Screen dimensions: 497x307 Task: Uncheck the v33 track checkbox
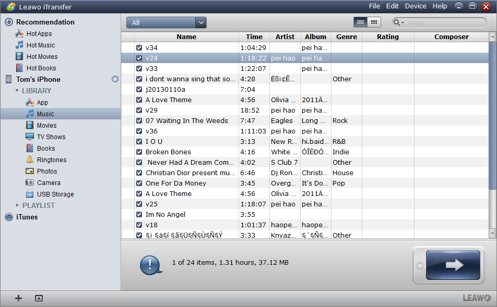pos(139,68)
